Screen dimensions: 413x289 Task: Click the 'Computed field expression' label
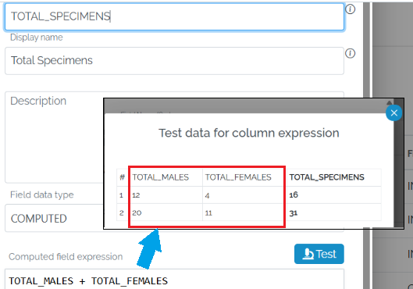(66, 257)
